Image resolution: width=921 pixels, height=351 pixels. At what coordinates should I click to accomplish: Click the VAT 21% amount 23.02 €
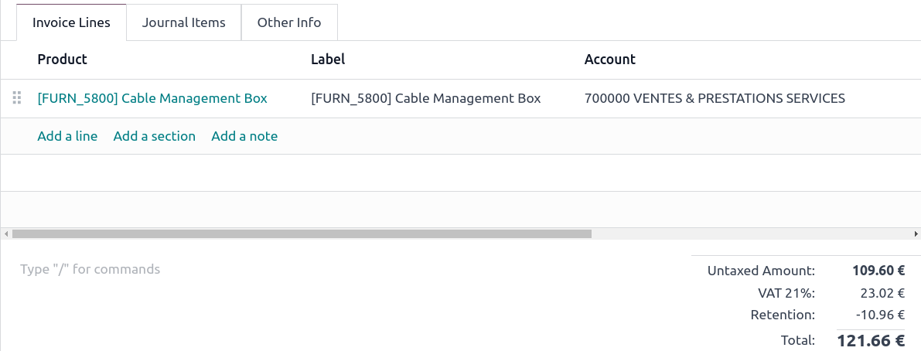[x=881, y=293]
